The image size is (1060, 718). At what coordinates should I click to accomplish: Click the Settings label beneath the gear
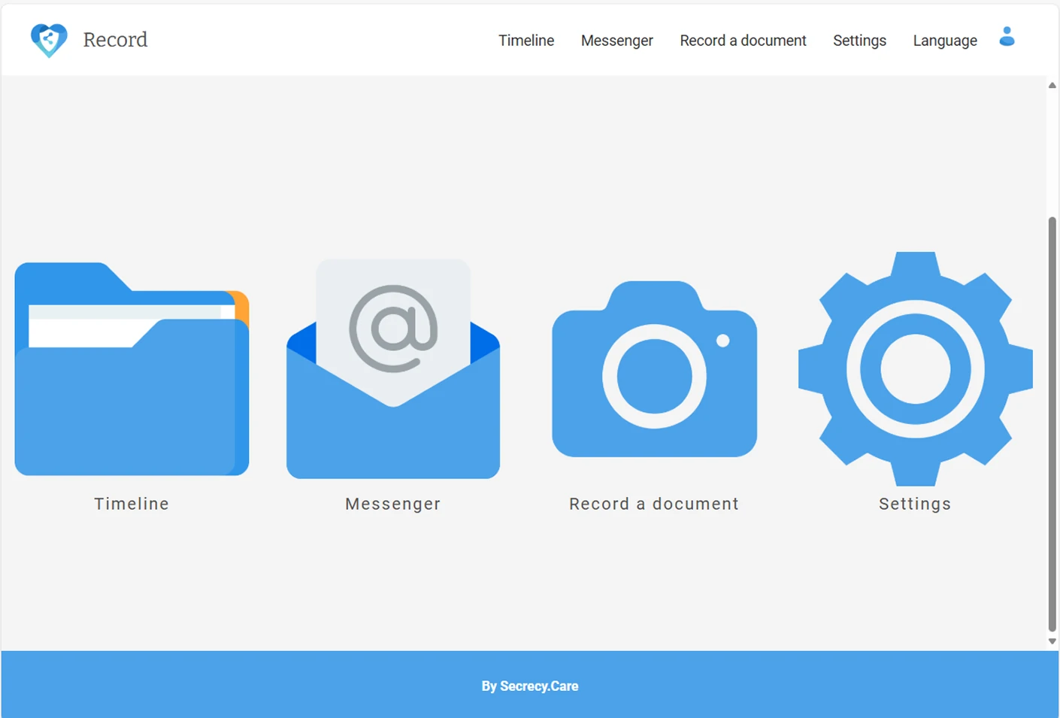pyautogui.click(x=915, y=504)
